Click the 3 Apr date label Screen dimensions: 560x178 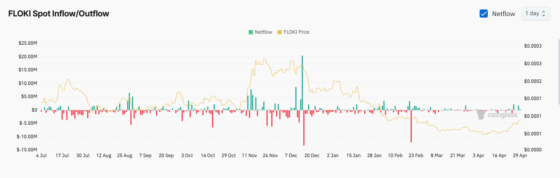click(x=478, y=156)
